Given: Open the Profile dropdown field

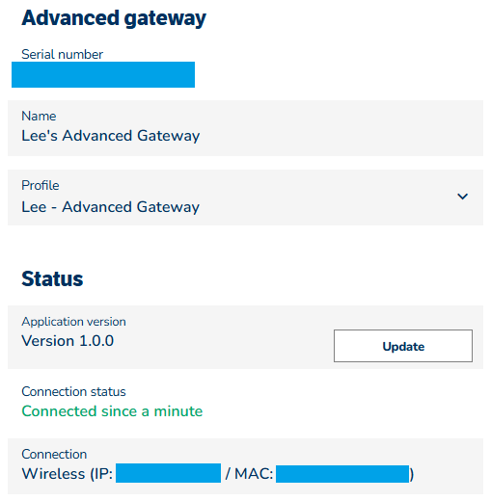Looking at the screenshot, I should [x=245, y=198].
